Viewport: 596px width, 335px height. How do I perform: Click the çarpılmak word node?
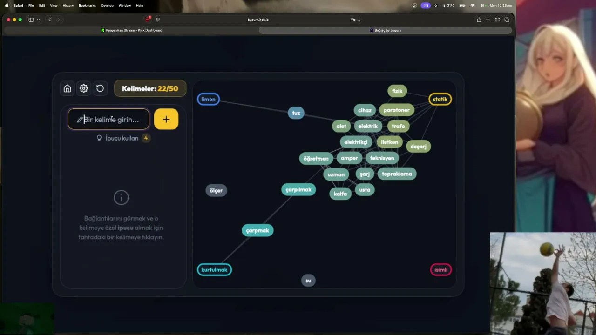(x=298, y=190)
